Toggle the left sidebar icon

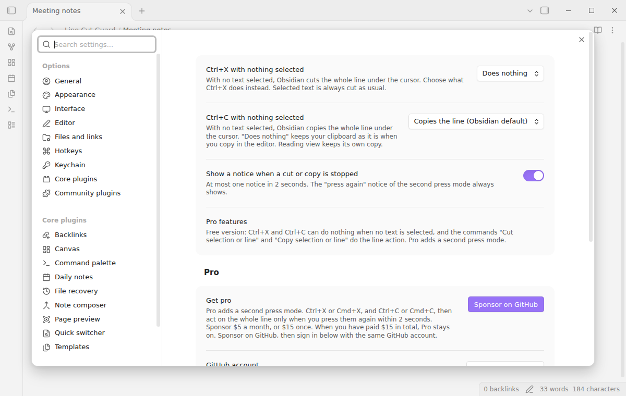click(11, 10)
